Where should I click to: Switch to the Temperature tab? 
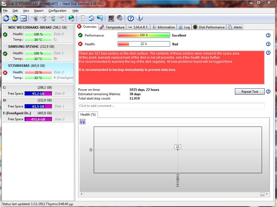point(112,27)
